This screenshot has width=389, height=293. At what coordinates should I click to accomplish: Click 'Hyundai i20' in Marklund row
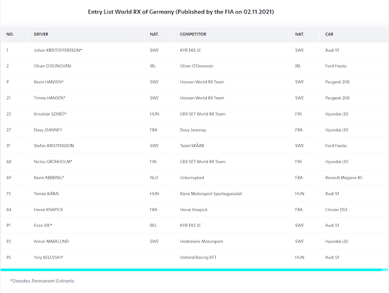pos(337,241)
